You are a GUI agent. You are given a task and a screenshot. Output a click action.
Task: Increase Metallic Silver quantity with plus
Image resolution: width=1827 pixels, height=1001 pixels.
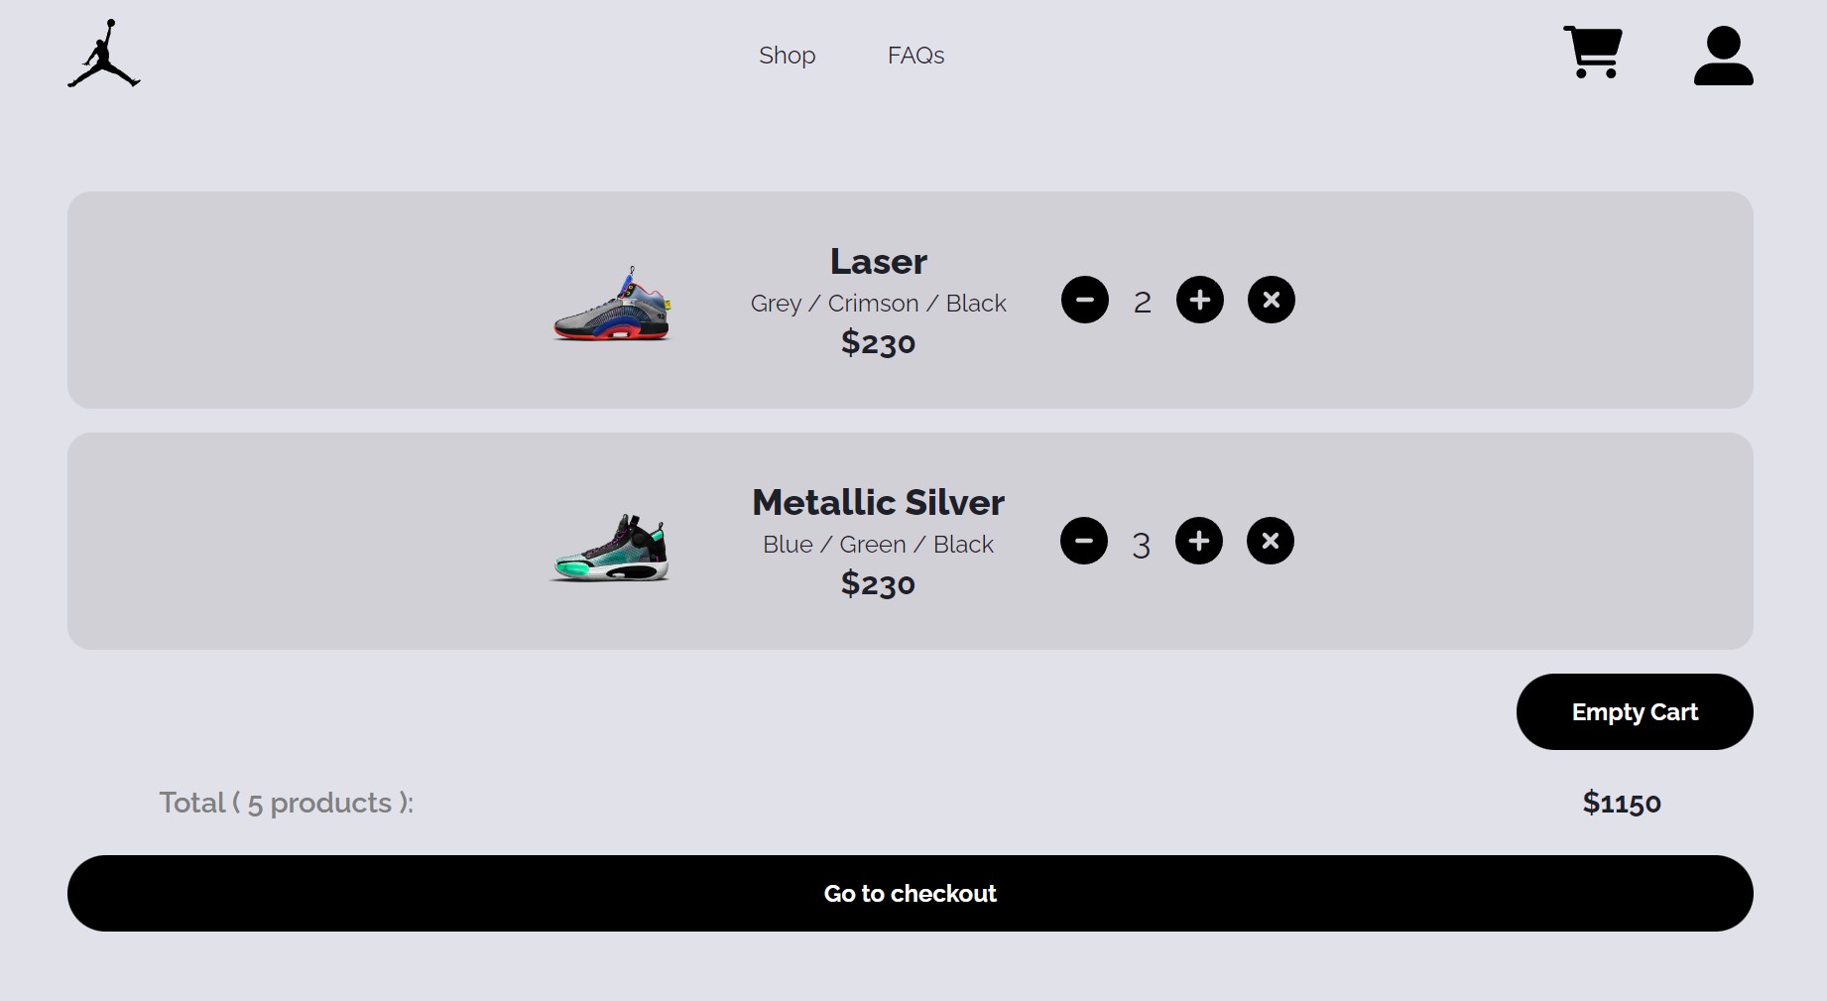tap(1199, 541)
